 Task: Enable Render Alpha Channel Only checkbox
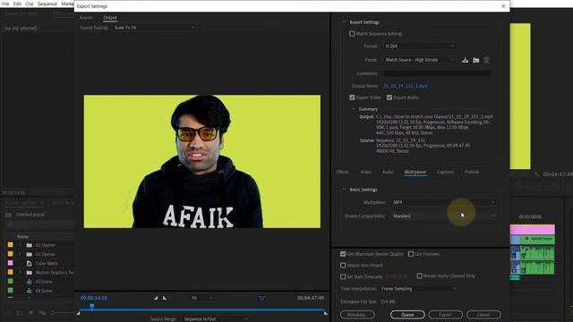(419, 275)
